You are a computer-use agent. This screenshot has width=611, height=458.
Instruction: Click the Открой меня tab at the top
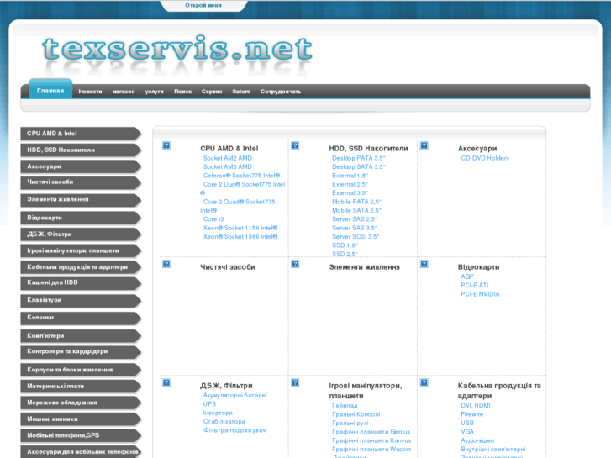point(203,5)
